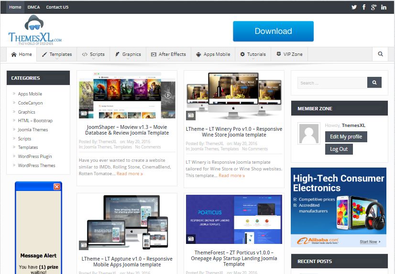Open CodeCanyon category
Viewport: 395px width, 274px height.
pyautogui.click(x=30, y=103)
